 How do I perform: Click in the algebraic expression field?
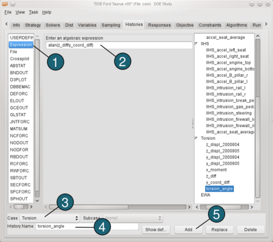click(119, 45)
